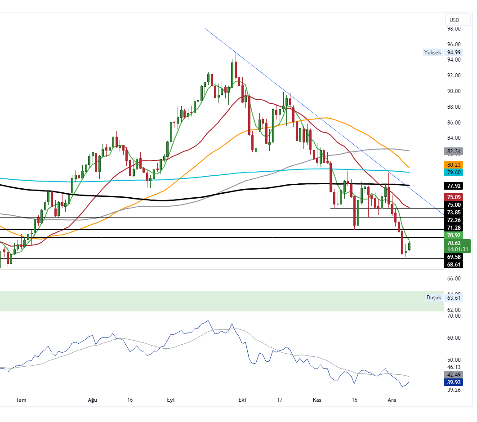
Task: Click the Kas label on time axis
Action: (x=316, y=400)
